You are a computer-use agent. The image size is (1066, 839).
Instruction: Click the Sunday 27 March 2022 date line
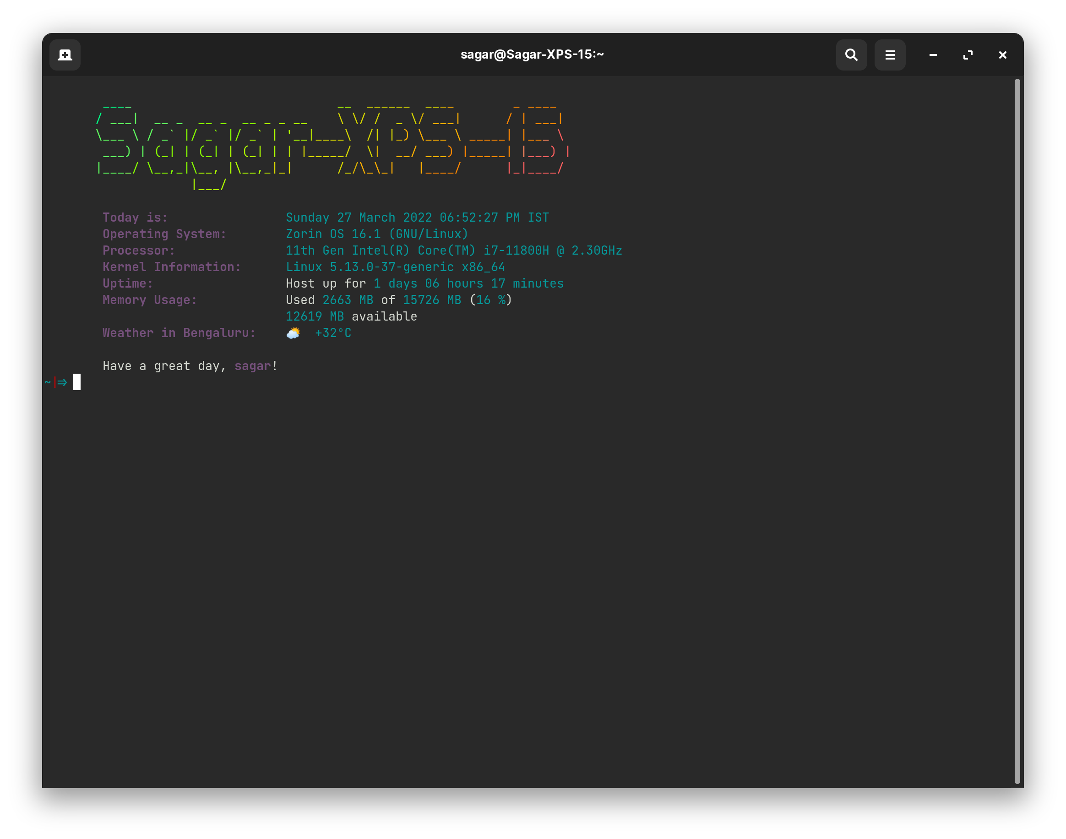pos(417,218)
